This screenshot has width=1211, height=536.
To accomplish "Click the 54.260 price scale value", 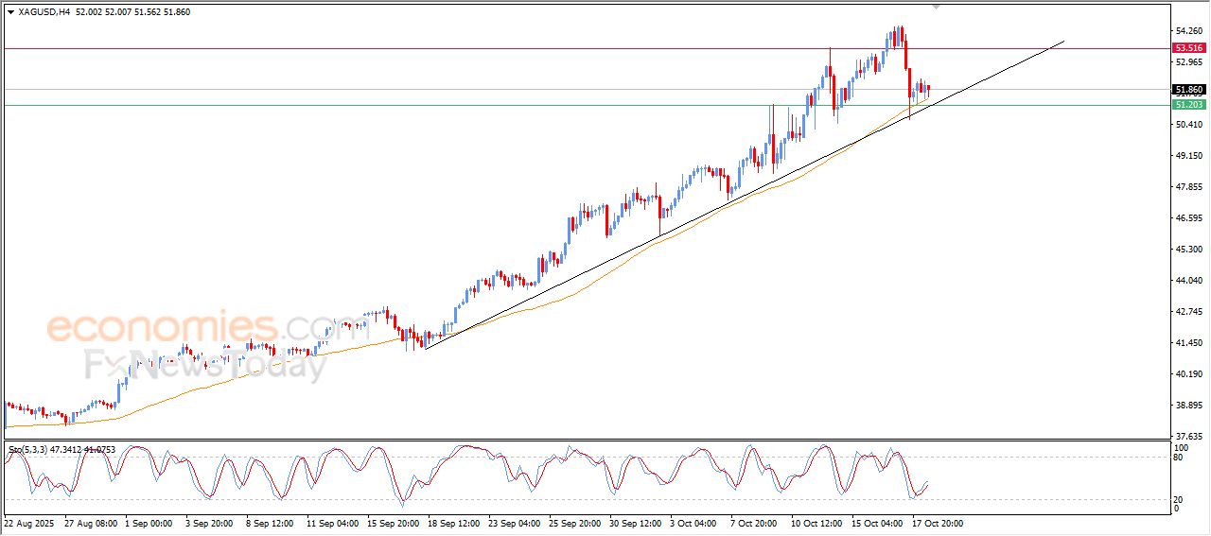I will pos(1188,31).
